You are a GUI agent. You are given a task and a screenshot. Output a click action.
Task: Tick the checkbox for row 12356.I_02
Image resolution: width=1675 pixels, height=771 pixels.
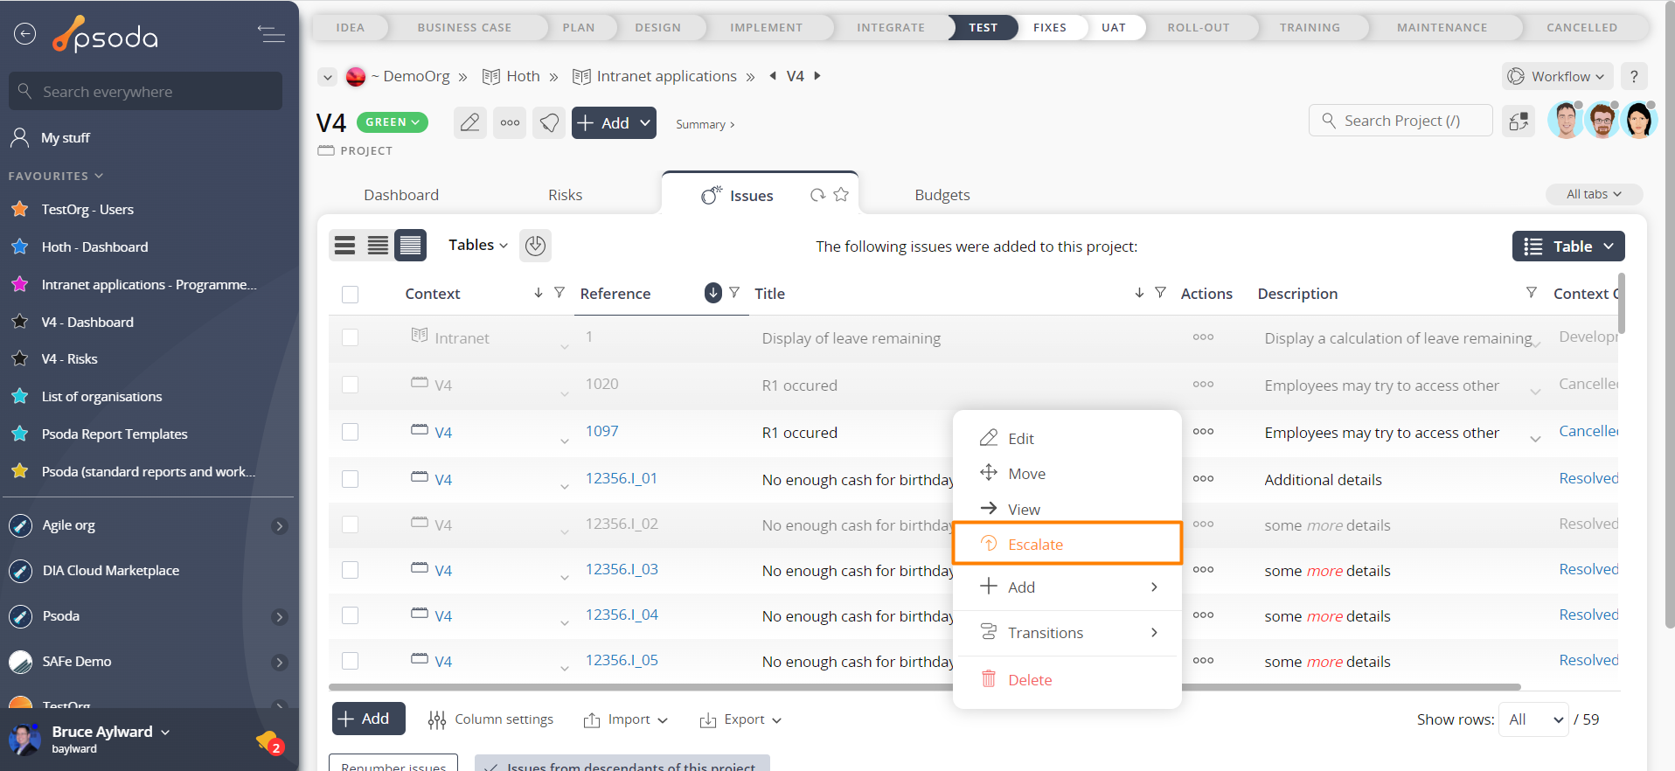tap(351, 524)
